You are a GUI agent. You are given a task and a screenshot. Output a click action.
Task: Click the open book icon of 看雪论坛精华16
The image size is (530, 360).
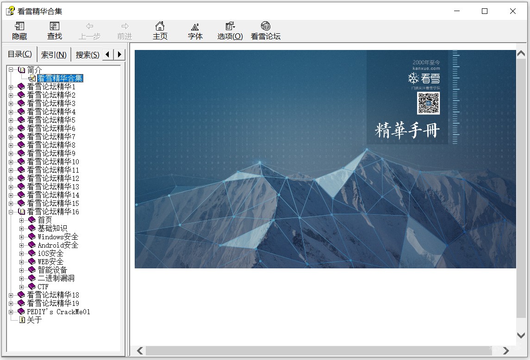coord(21,211)
